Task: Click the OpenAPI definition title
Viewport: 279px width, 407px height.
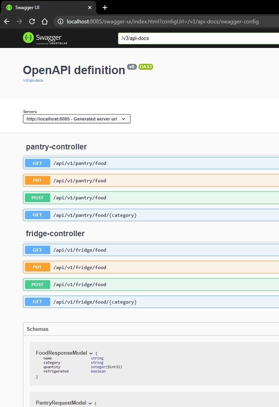Action: 74,70
